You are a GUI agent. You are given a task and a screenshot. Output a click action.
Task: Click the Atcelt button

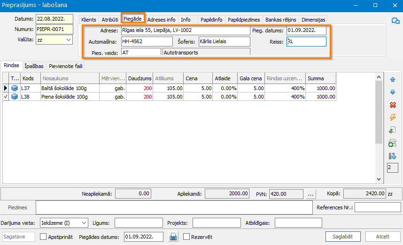(x=382, y=237)
